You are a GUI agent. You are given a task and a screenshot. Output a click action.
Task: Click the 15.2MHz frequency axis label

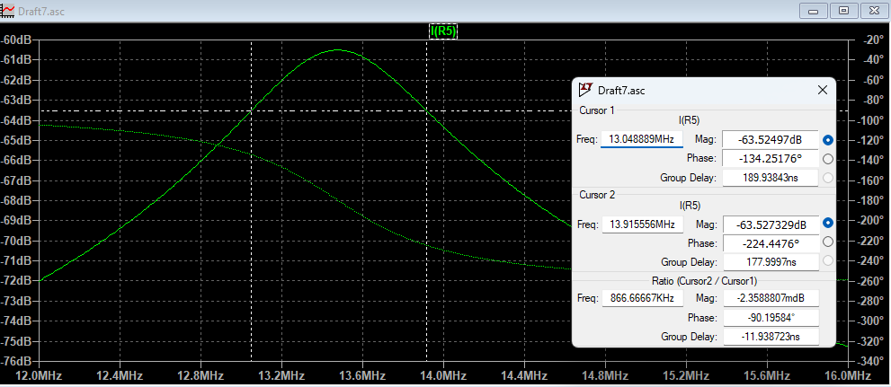click(x=686, y=375)
